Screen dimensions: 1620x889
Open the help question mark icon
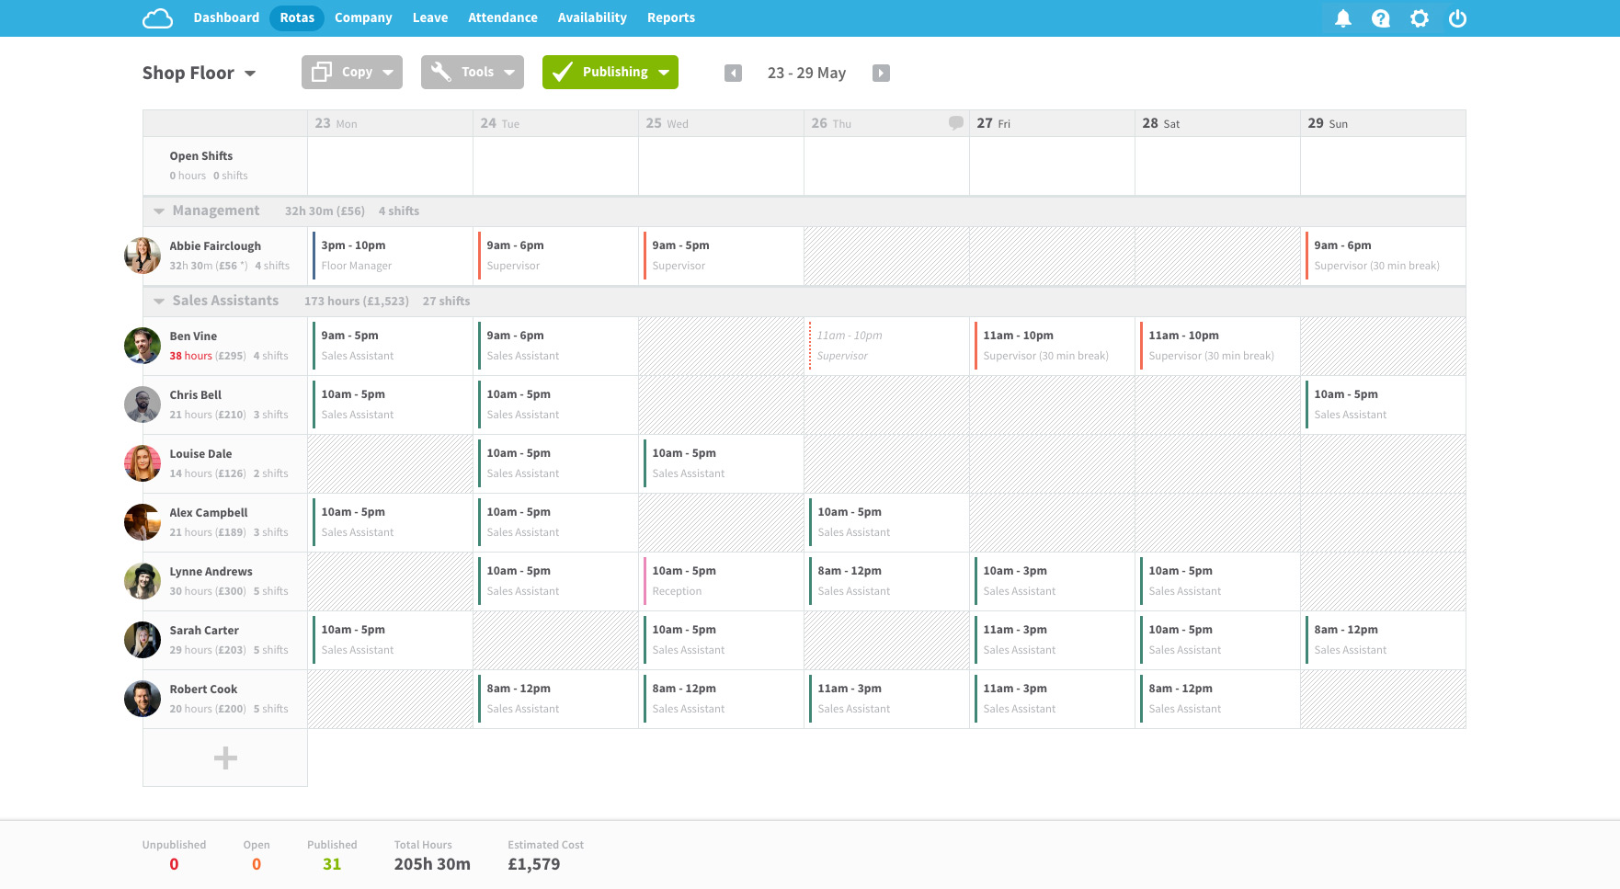(1381, 17)
